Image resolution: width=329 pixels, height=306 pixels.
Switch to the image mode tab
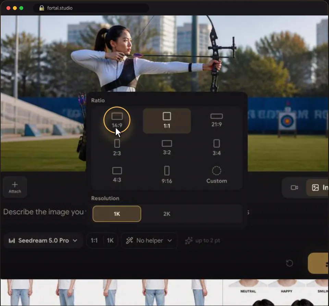(318, 187)
